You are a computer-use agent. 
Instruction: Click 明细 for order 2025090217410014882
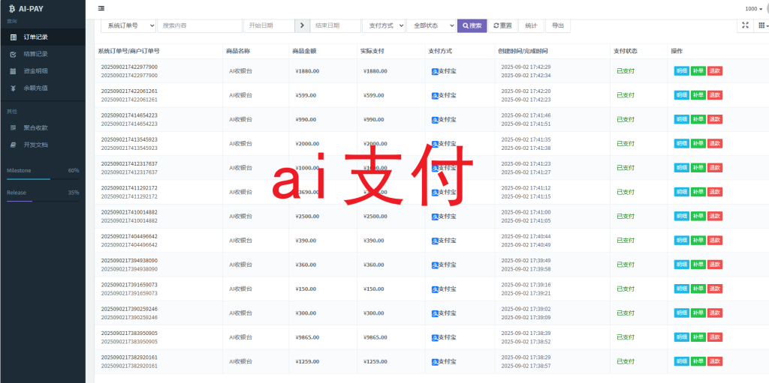click(x=682, y=216)
